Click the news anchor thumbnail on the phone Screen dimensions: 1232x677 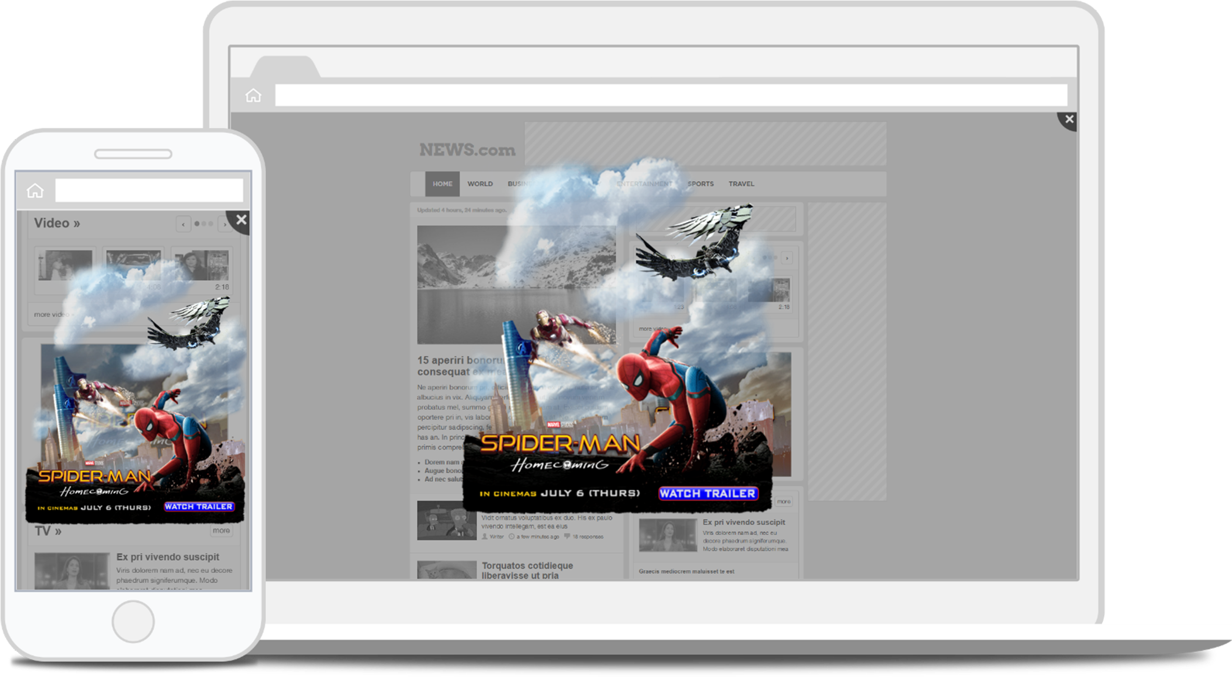click(x=72, y=571)
